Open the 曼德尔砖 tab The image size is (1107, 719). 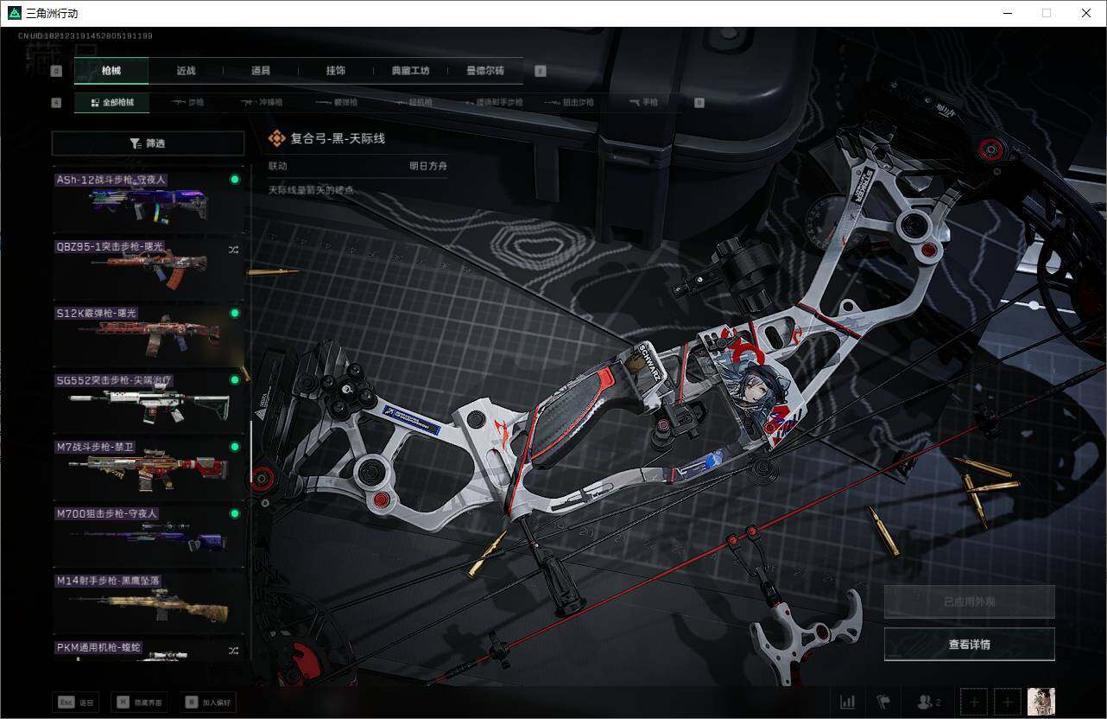click(x=485, y=71)
